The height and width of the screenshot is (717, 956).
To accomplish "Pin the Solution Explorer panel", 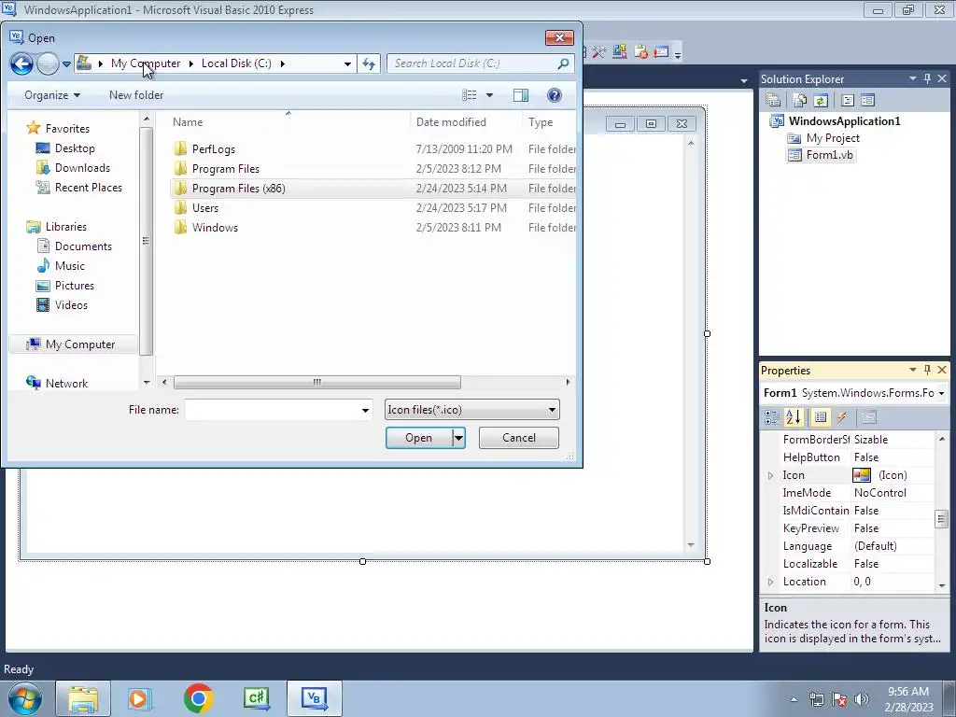I will [x=927, y=78].
